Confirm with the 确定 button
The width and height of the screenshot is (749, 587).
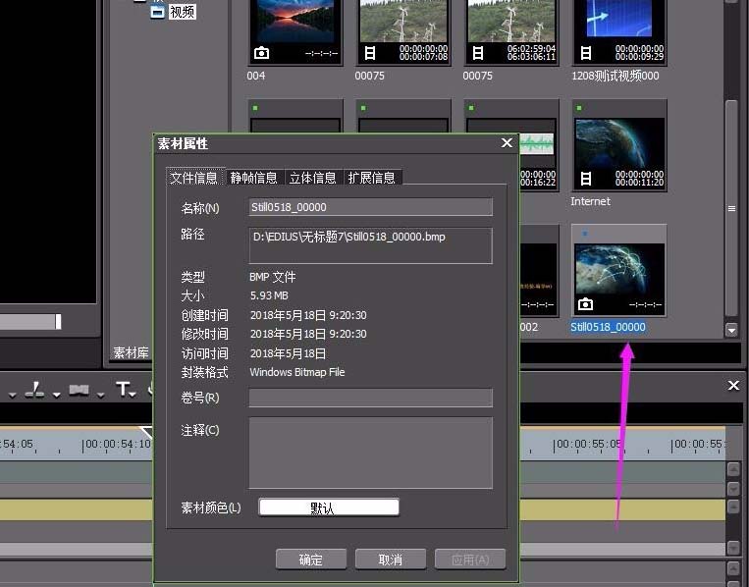311,560
